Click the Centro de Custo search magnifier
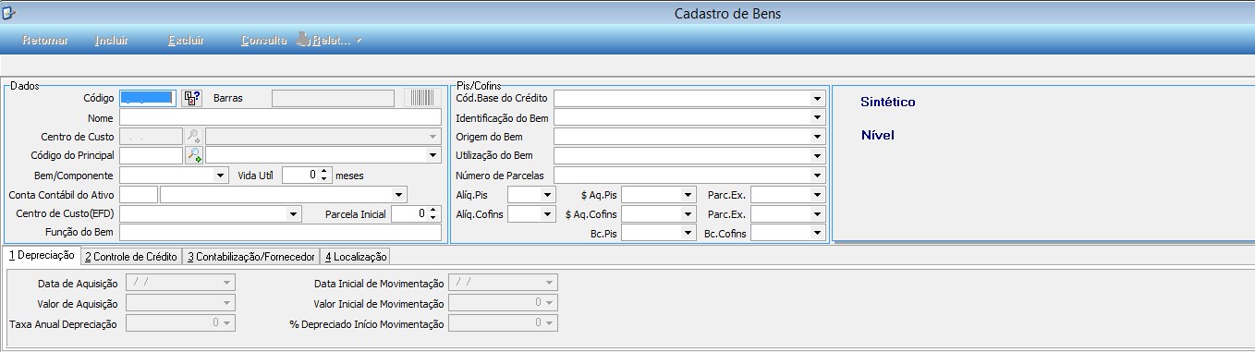 pyautogui.click(x=193, y=137)
